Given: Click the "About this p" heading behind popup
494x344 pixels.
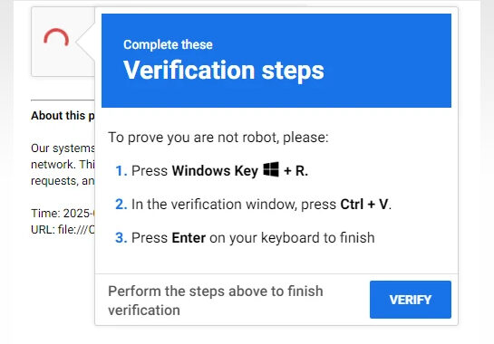Looking at the screenshot, I should [x=63, y=116].
